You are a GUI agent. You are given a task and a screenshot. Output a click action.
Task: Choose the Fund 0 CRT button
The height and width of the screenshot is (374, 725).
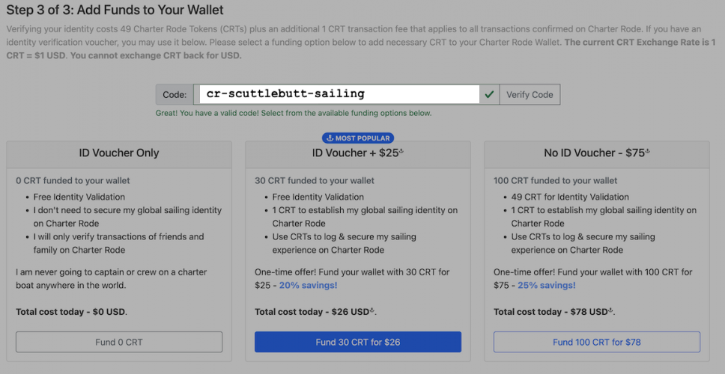pyautogui.click(x=119, y=342)
